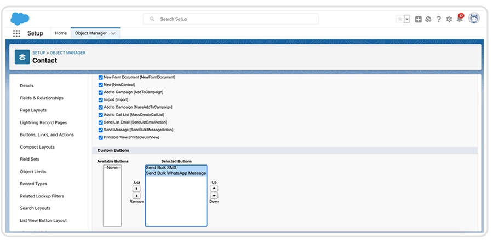Open the Setup gear menu

pos(449,19)
